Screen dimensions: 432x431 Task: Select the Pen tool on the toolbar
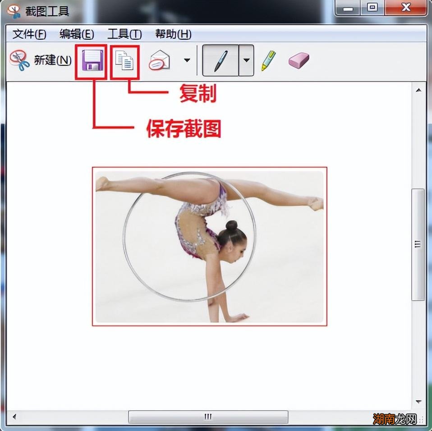pyautogui.click(x=221, y=60)
